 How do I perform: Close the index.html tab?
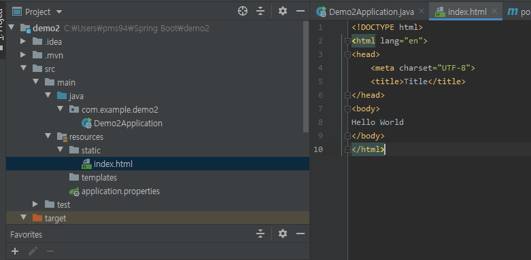(x=494, y=11)
